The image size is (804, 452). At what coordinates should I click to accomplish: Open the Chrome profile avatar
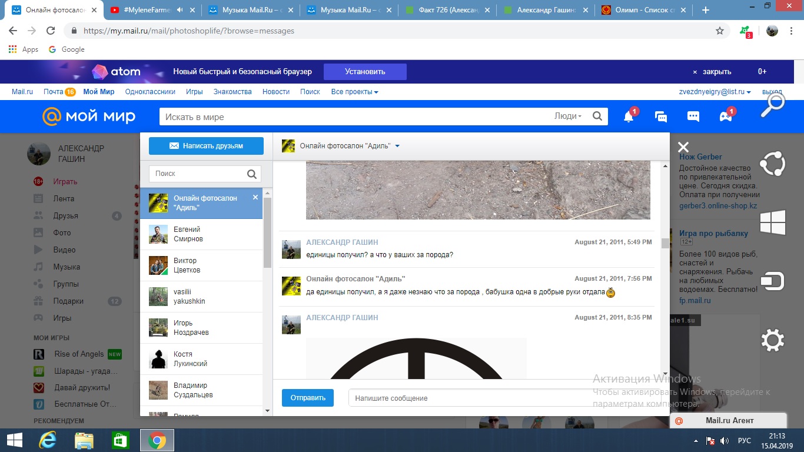772,31
